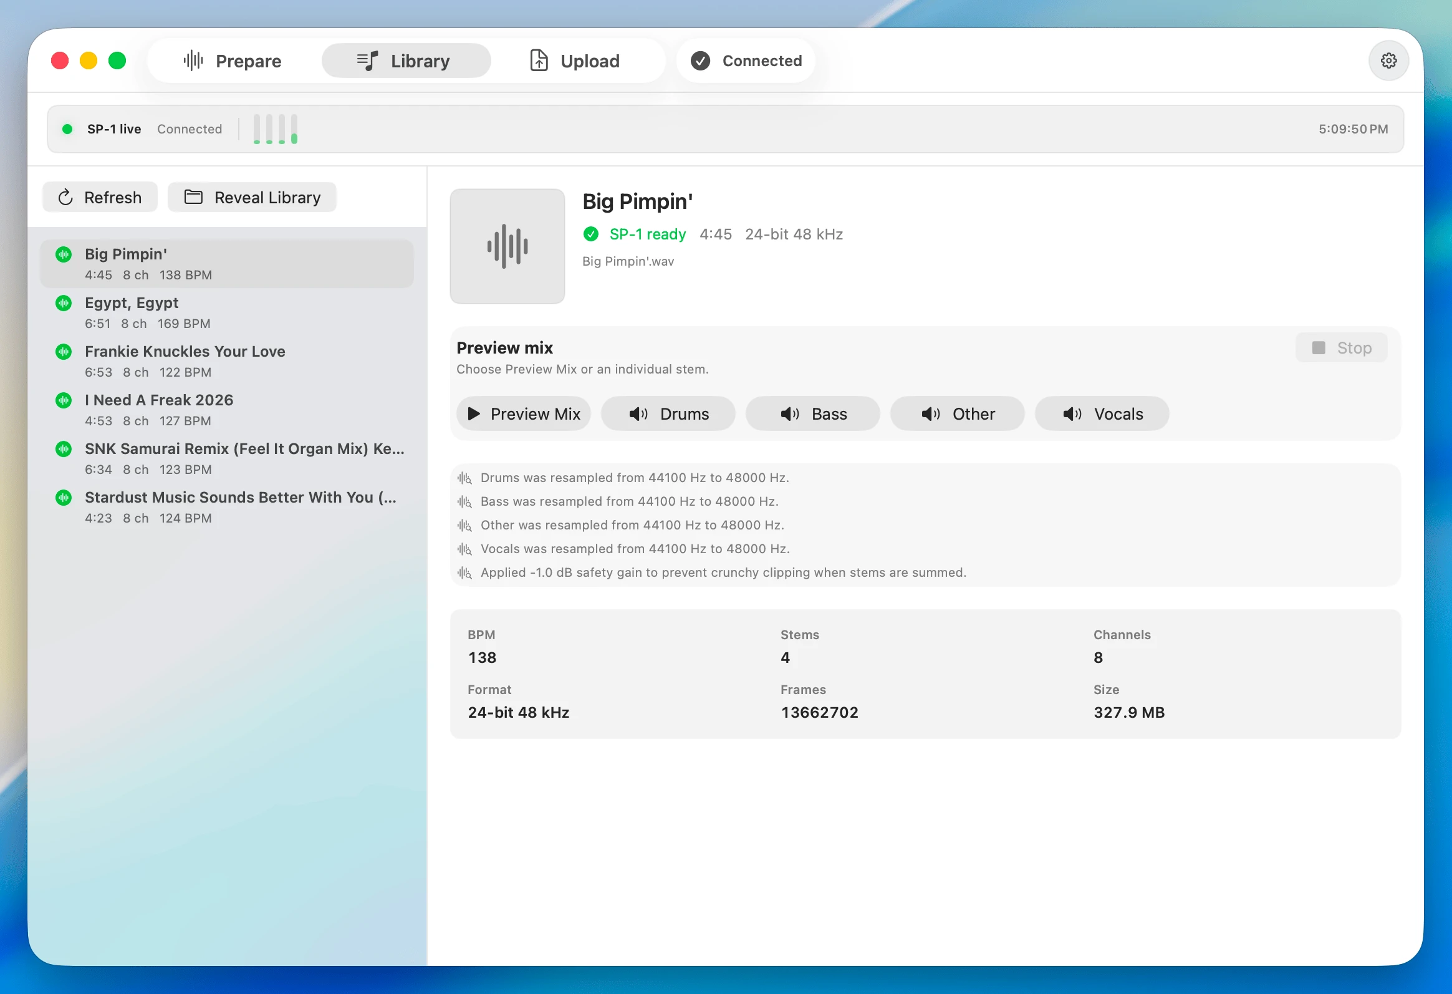Click the Frames value 13662702
This screenshot has height=994, width=1452.
[x=820, y=713]
